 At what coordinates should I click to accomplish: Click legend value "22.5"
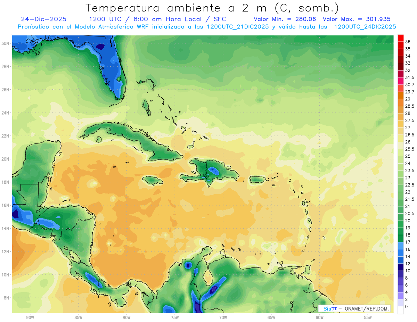410,185
